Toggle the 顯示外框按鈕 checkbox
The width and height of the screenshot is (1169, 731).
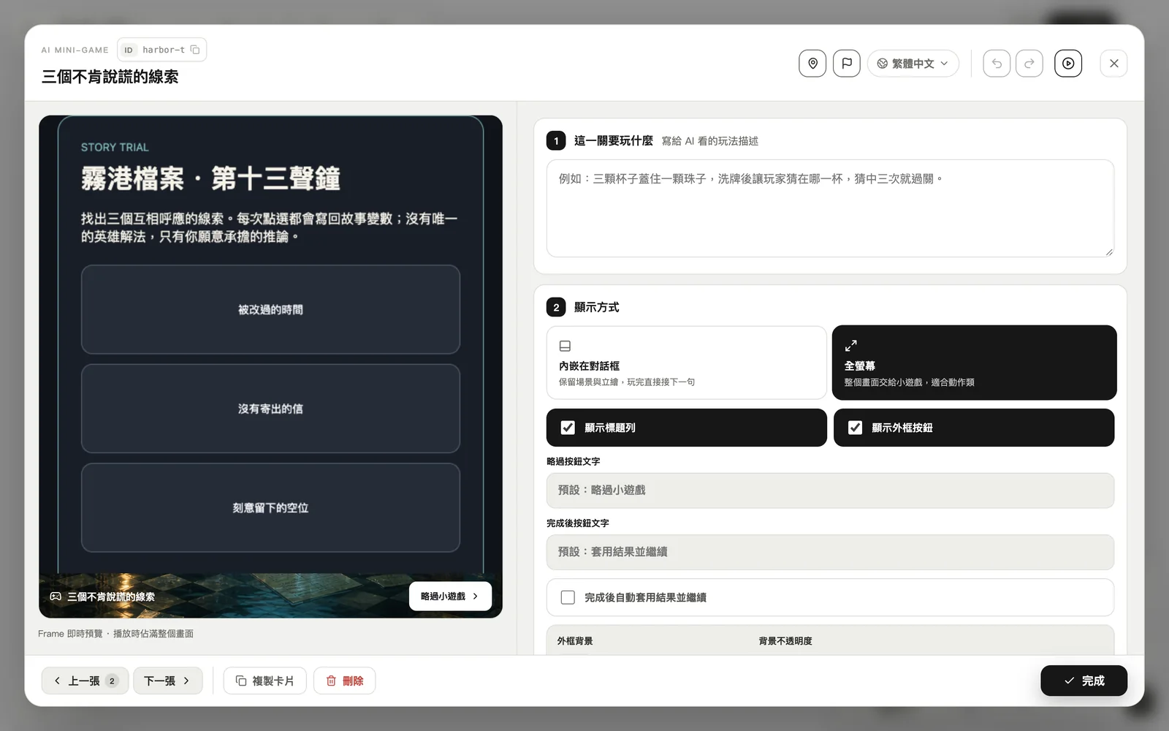point(855,428)
